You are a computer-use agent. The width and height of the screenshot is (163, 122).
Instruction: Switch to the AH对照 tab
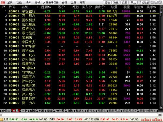point(60,111)
